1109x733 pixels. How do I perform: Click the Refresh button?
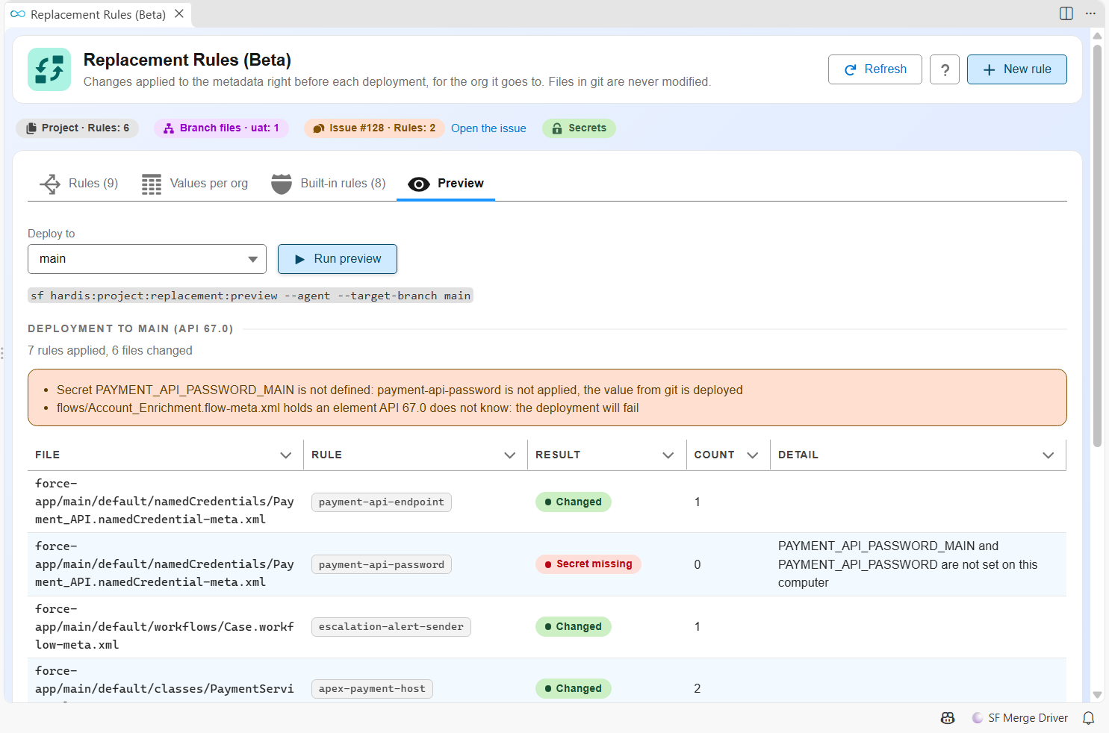point(875,69)
